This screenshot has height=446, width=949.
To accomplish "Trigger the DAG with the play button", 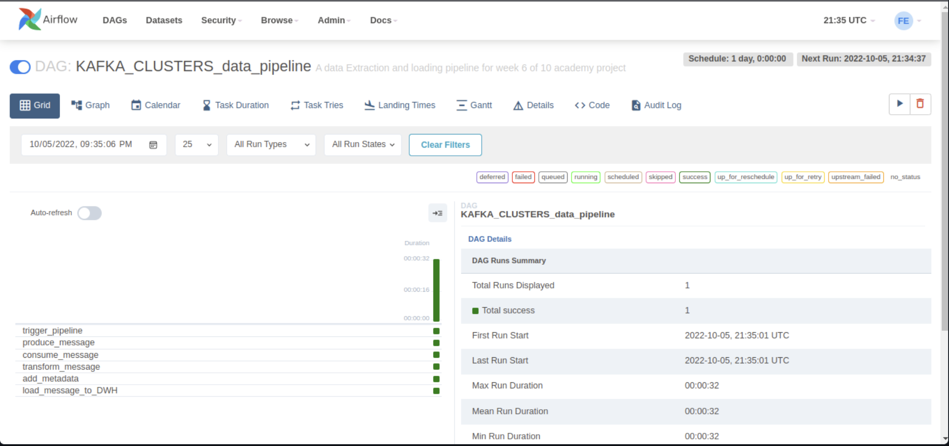I will pyautogui.click(x=899, y=104).
